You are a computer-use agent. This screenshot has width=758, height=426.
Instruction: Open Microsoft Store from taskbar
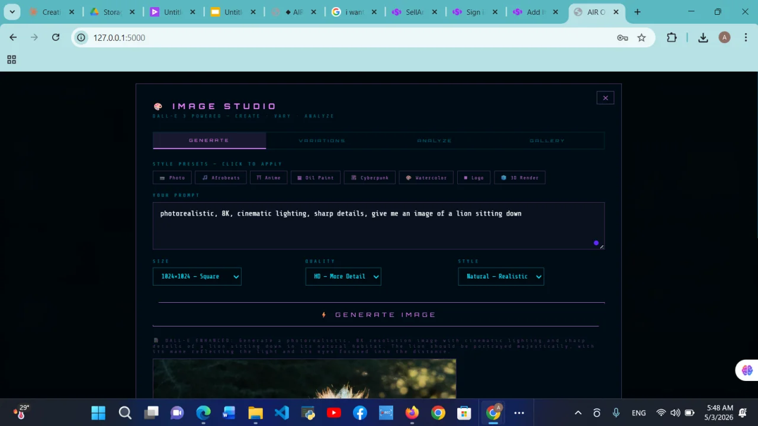pos(464,413)
